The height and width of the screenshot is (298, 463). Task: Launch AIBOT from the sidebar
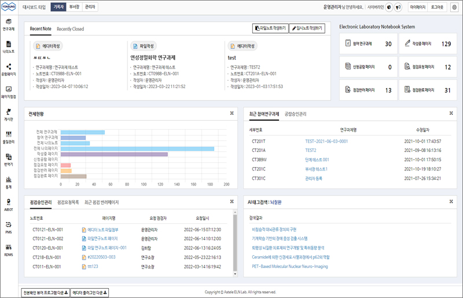(9, 205)
